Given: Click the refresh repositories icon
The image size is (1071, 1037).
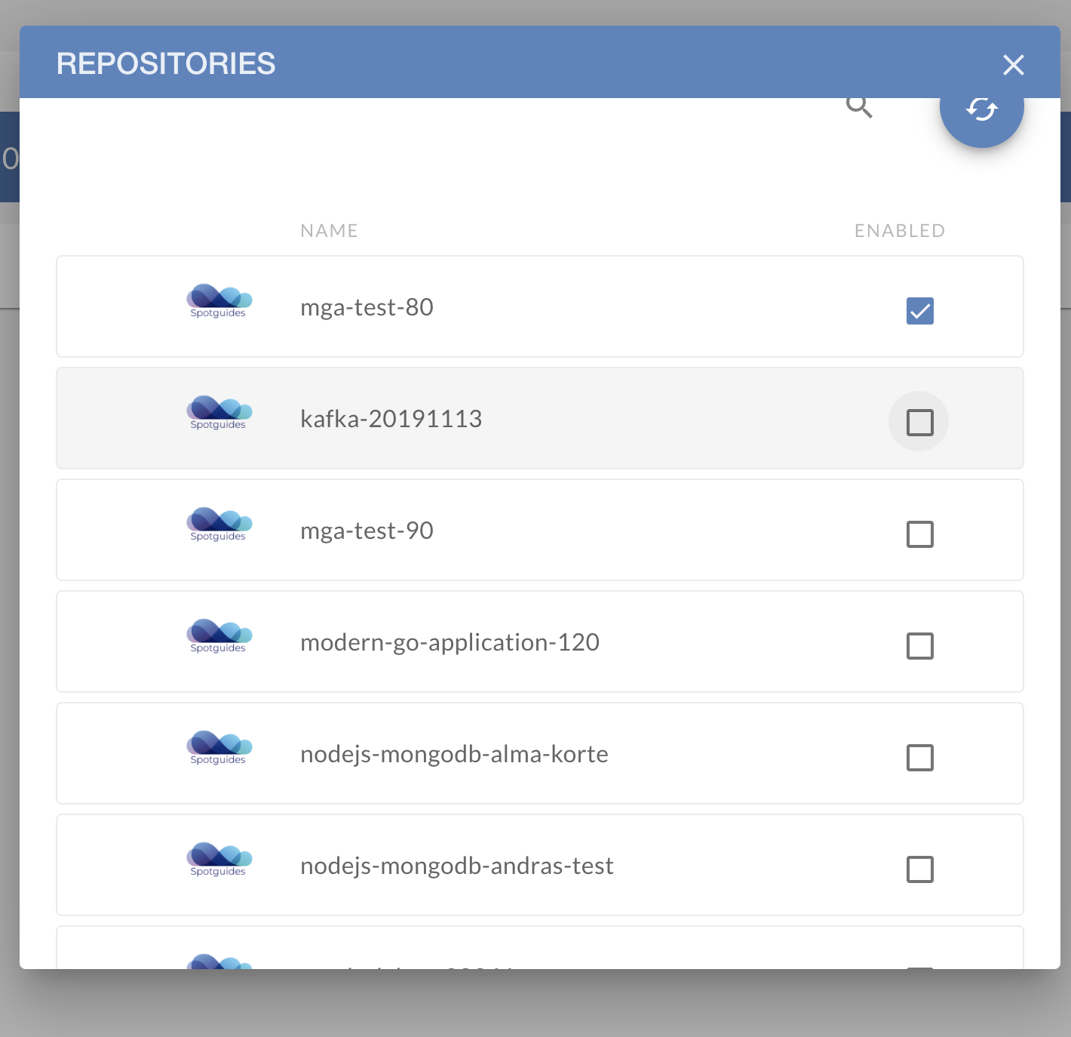Looking at the screenshot, I should coord(981,109).
